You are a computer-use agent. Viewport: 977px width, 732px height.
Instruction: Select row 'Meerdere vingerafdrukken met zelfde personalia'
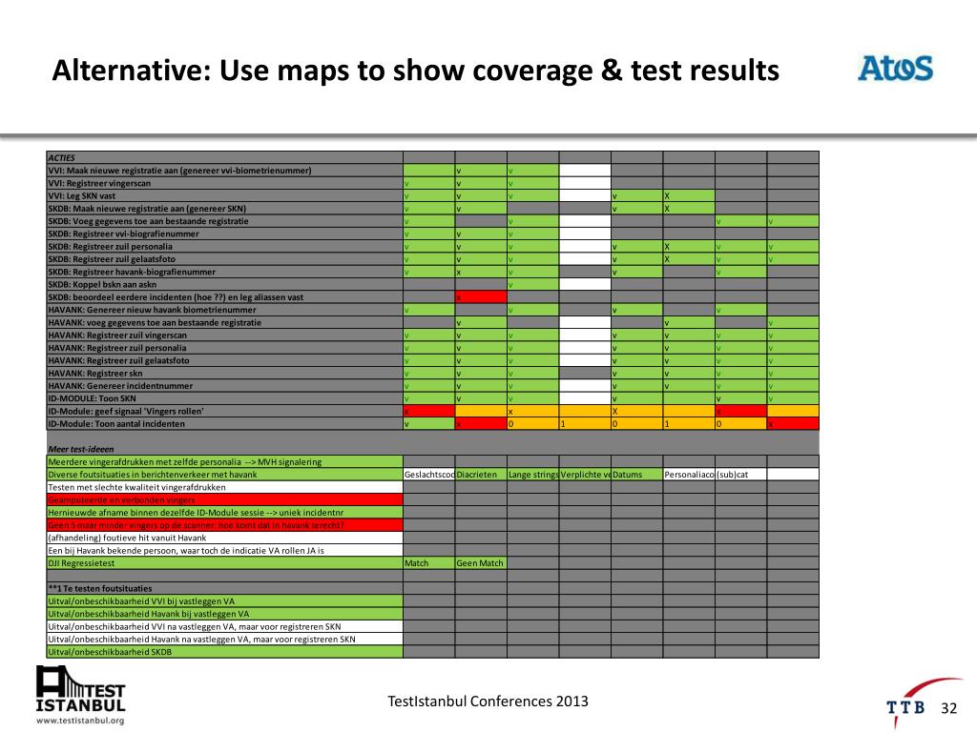point(225,462)
